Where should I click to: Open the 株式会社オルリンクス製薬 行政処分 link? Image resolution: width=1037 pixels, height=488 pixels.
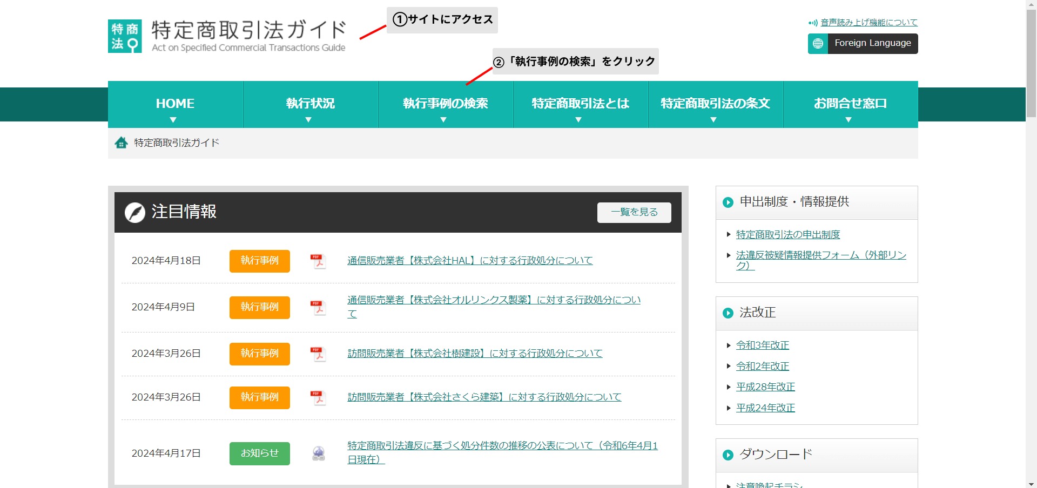pyautogui.click(x=494, y=307)
